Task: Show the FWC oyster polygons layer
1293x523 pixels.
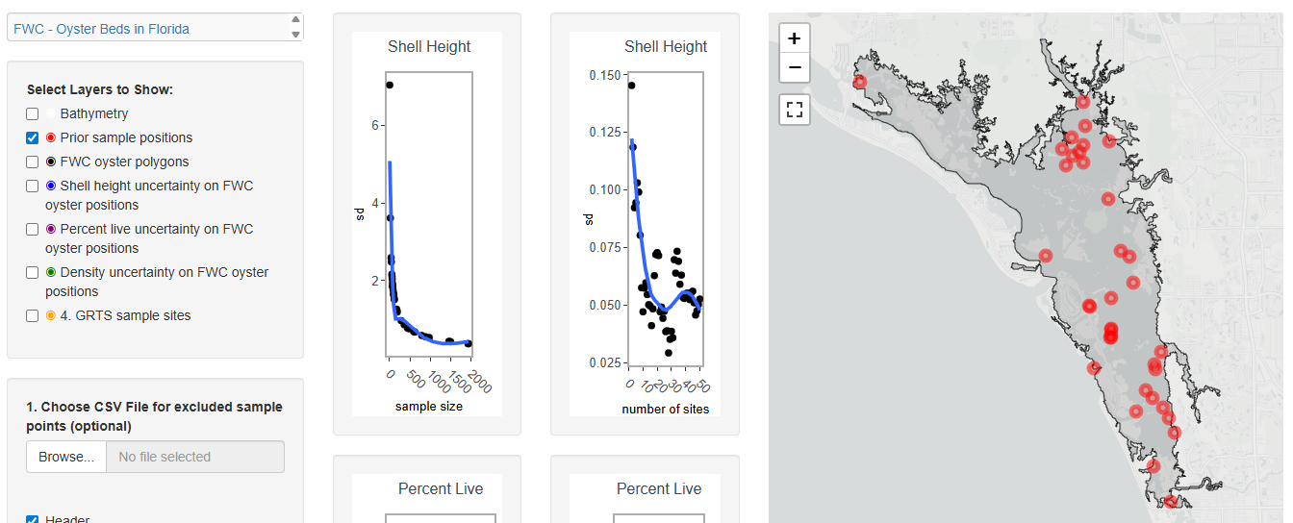Action: tap(33, 162)
